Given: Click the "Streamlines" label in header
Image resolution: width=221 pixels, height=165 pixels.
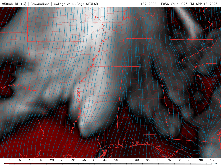Looking at the screenshot, I should (40, 4).
